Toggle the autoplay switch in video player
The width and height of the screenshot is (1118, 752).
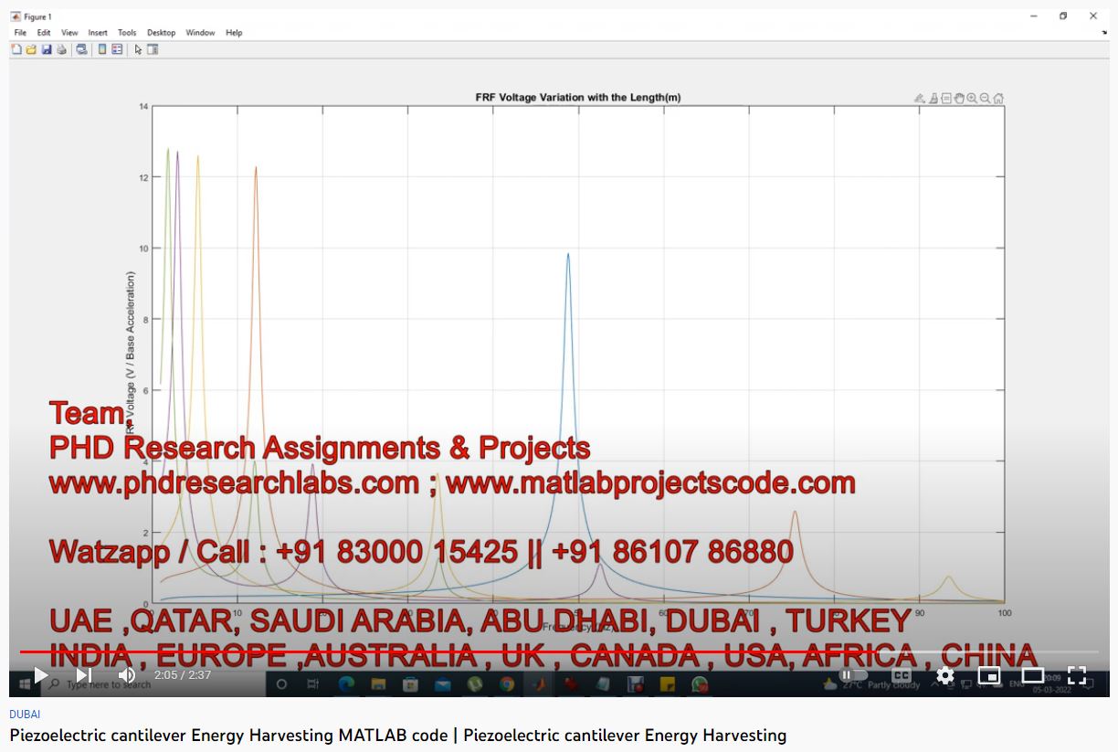click(x=853, y=675)
